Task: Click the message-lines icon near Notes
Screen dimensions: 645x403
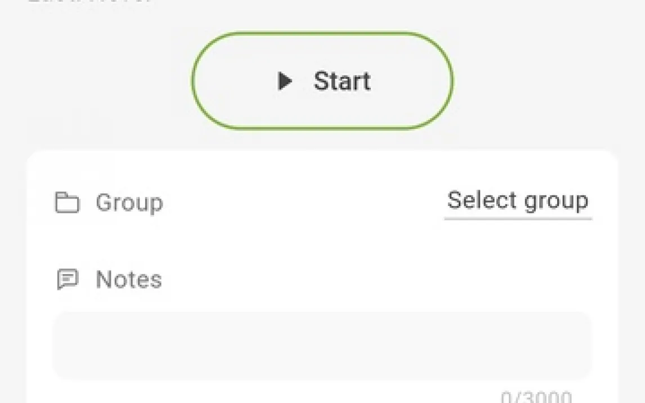Action: pyautogui.click(x=67, y=279)
